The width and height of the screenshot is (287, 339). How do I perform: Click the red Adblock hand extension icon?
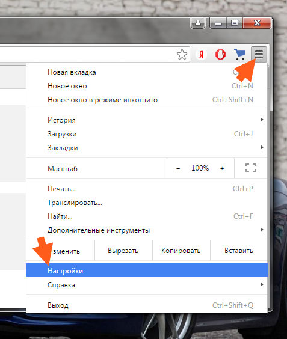[x=220, y=54]
